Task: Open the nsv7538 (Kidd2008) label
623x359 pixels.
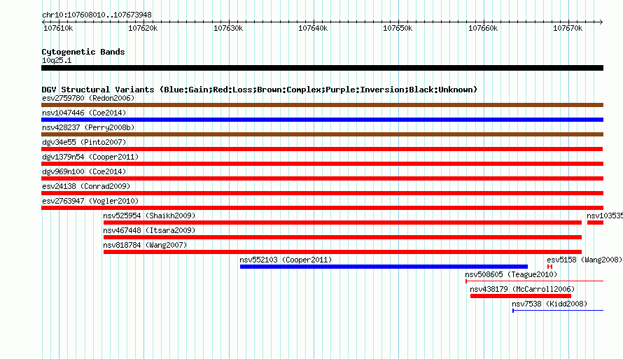Action: [x=549, y=304]
